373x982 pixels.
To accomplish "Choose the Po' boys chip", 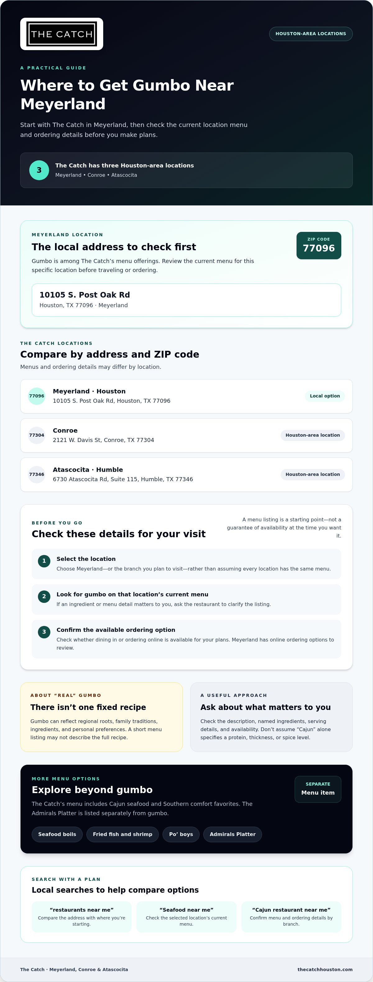I will (181, 834).
